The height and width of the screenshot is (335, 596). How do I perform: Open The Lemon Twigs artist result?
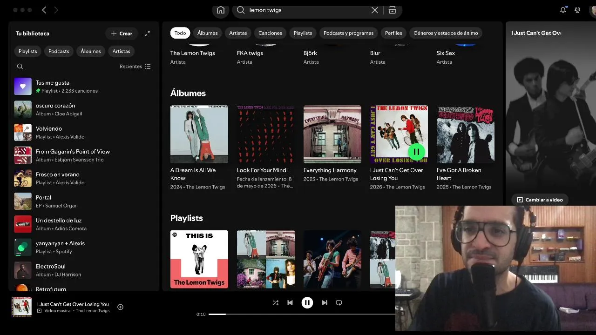pyautogui.click(x=192, y=53)
